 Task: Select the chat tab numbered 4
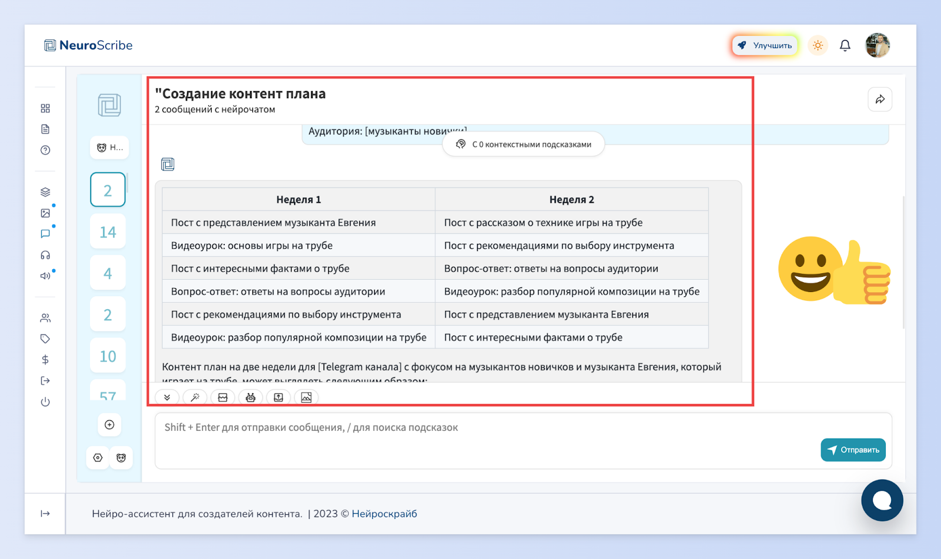108,273
